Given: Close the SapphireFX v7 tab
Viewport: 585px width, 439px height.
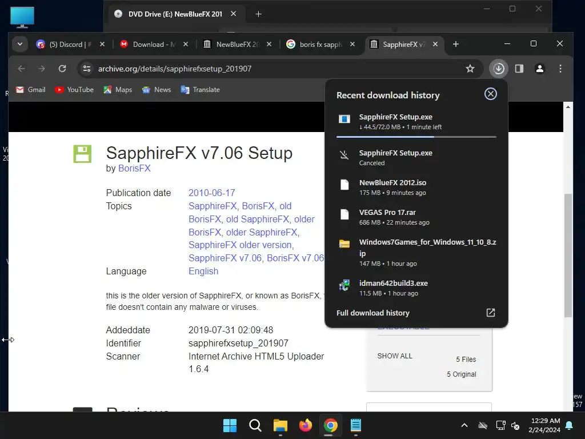Looking at the screenshot, I should coord(435,44).
